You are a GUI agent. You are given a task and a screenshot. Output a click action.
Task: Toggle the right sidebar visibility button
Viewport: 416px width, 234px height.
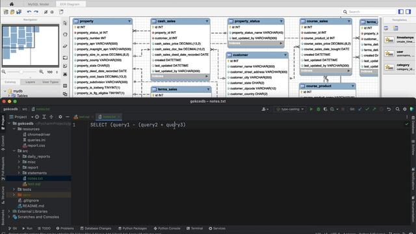click(x=408, y=12)
